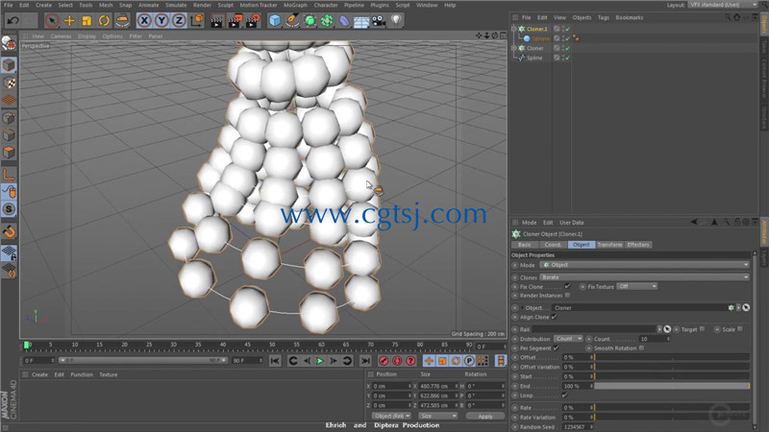Click the Undo arrow icon
769x432 pixels.
[x=13, y=20]
